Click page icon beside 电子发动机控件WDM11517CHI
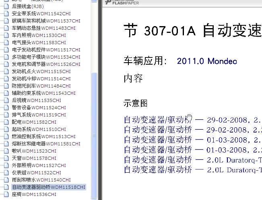 click(x=6, y=50)
